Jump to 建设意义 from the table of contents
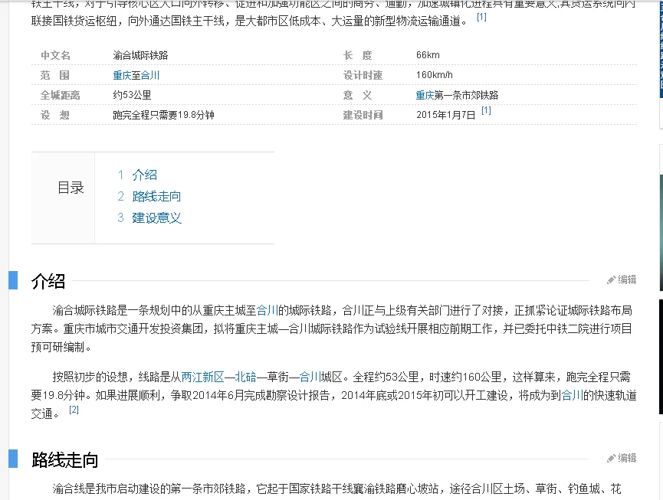The image size is (663, 500). pos(156,217)
